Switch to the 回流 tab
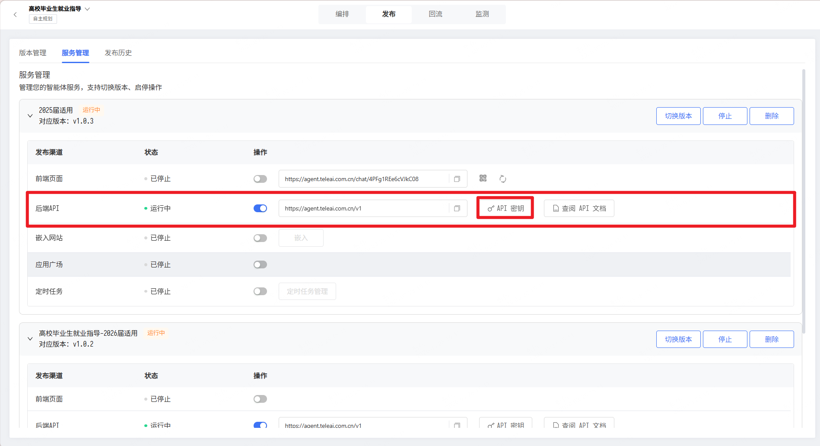Viewport: 820px width, 446px height. [435, 14]
